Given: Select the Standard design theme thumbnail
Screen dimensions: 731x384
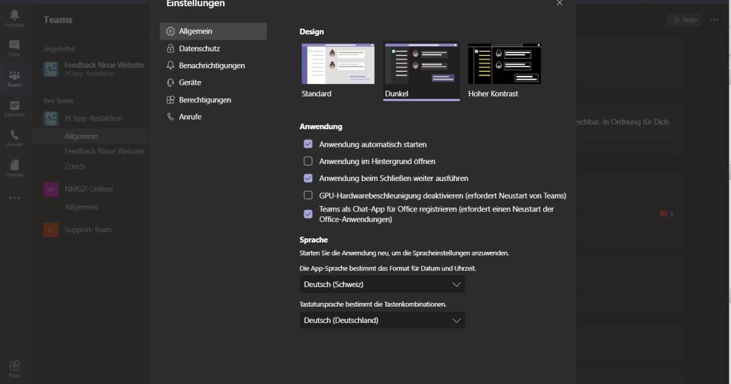Looking at the screenshot, I should [338, 63].
